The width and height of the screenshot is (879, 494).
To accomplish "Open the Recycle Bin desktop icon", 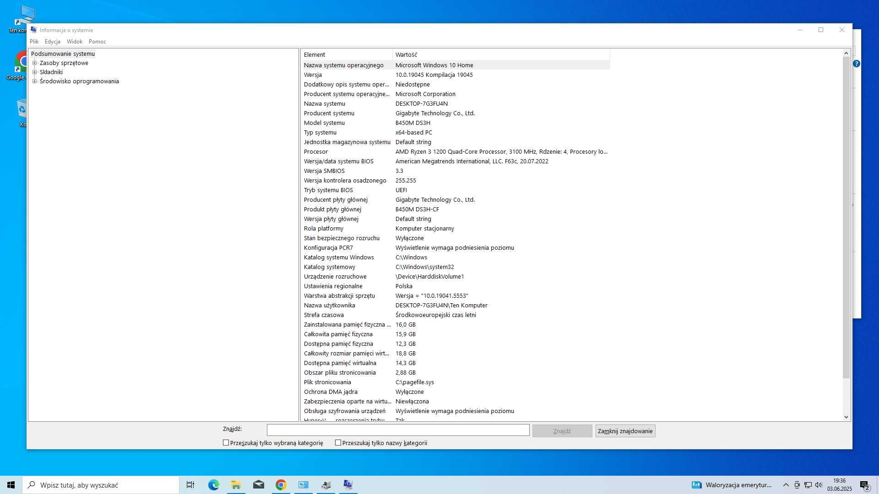I will point(21,113).
